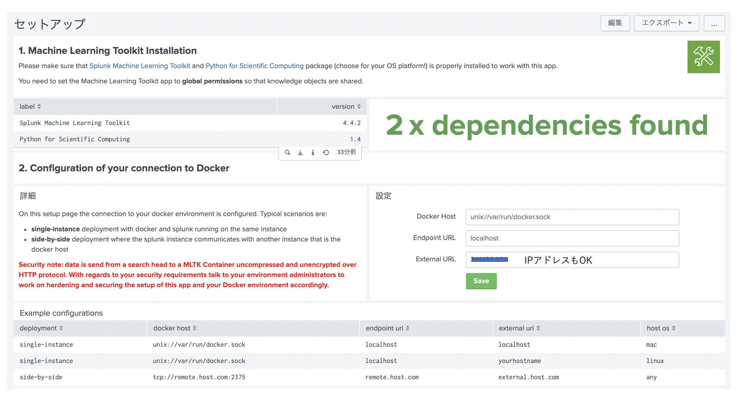Open the エクスポート dropdown
742x399 pixels.
point(666,23)
